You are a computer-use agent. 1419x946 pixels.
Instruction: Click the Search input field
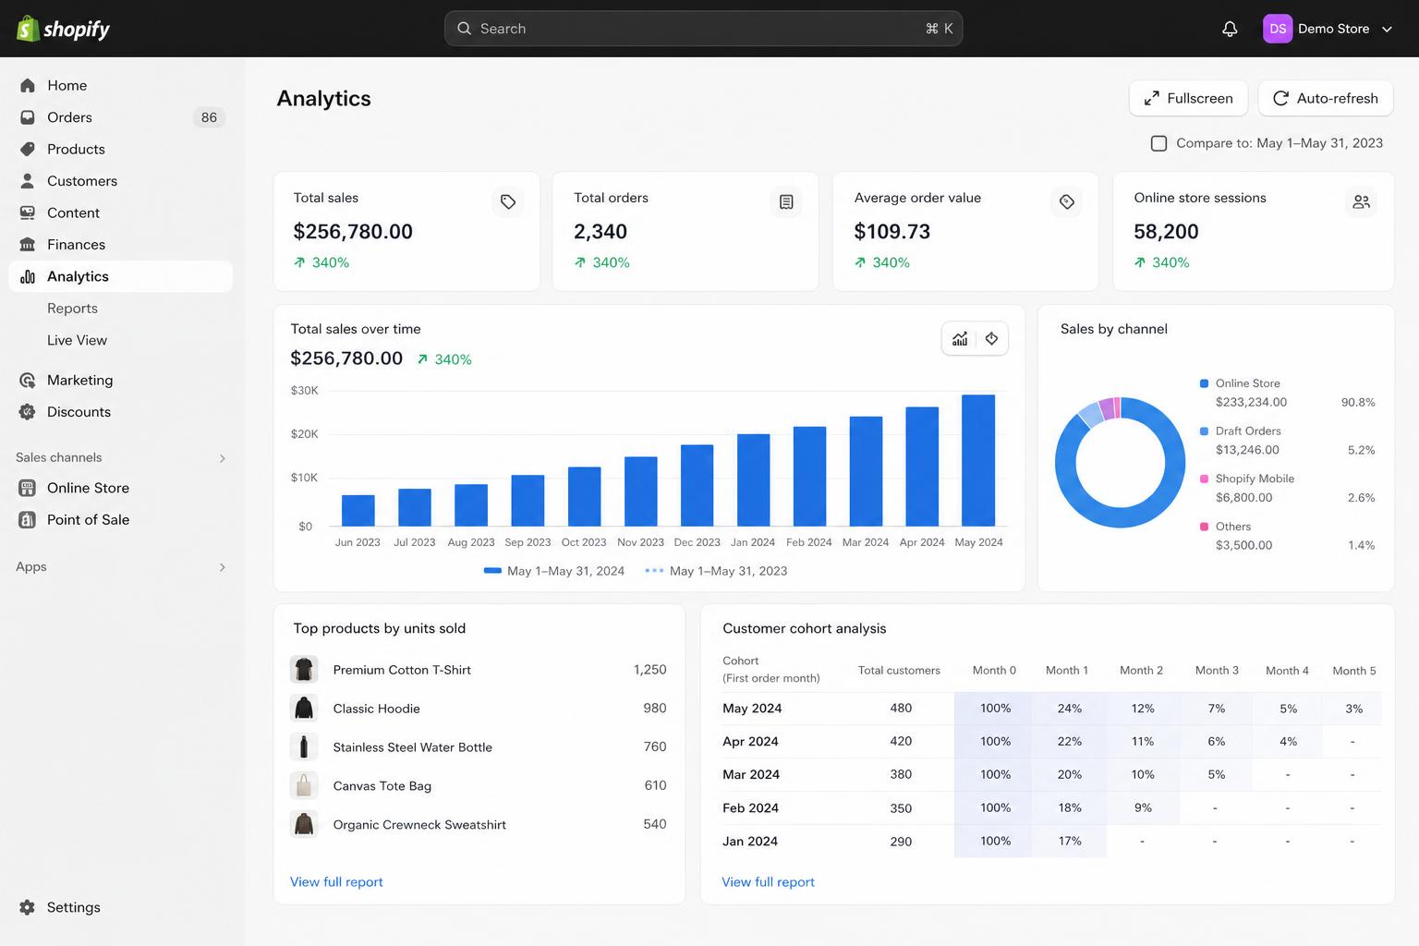click(703, 29)
